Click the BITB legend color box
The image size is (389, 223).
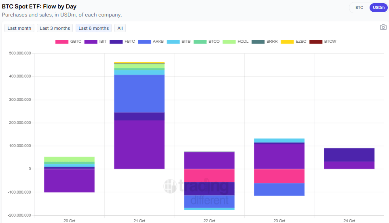pos(173,42)
